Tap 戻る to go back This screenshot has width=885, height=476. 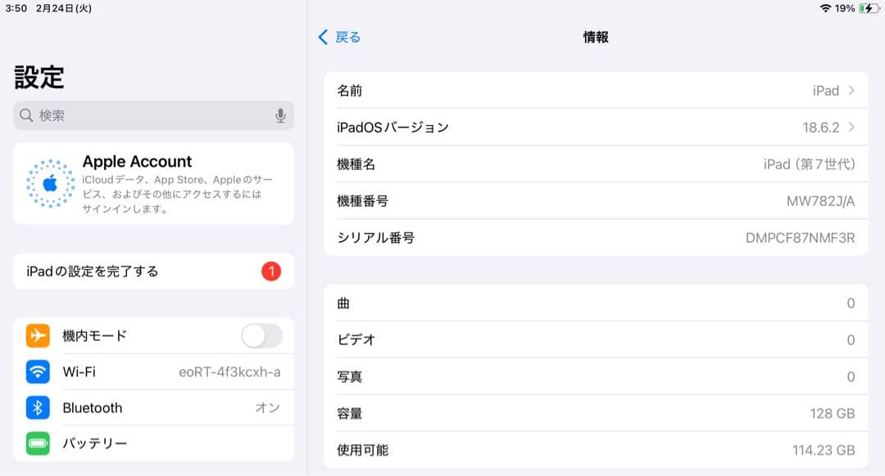(347, 37)
